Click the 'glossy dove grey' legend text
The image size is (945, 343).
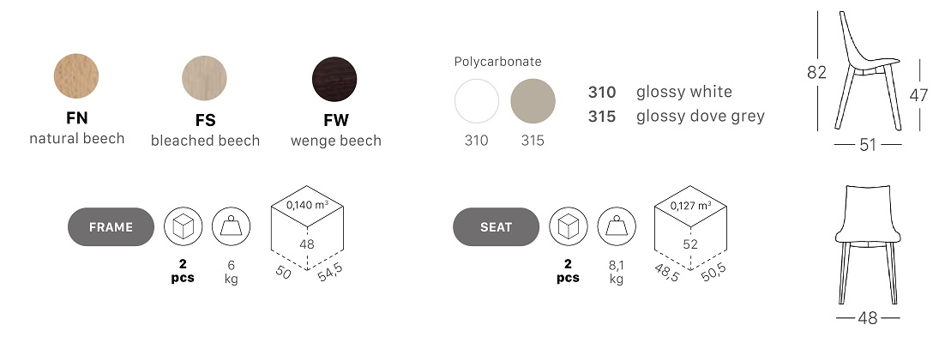[x=701, y=116]
